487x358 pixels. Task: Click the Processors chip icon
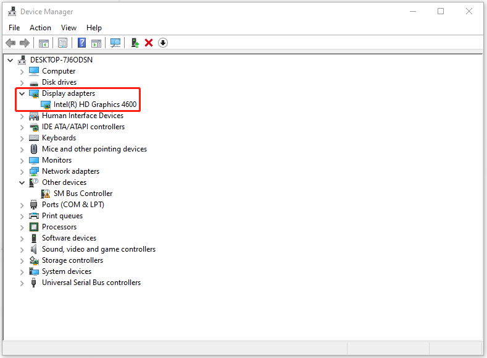pos(34,227)
